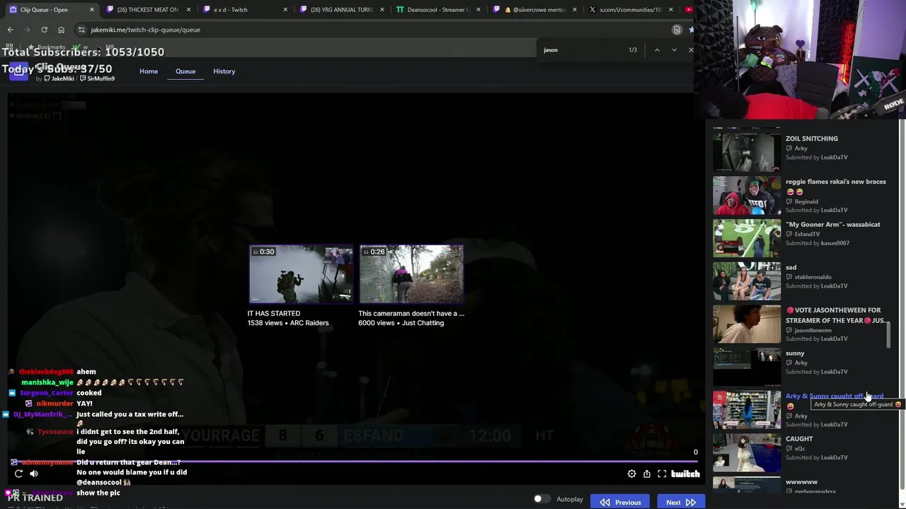The image size is (906, 509).
Task: Enter fullscreen in the Twitch player
Action: tap(662, 474)
